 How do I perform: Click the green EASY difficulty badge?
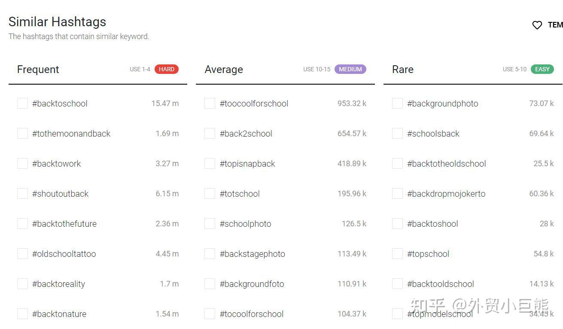point(542,69)
